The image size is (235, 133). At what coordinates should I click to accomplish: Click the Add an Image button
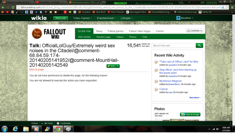(x=190, y=114)
